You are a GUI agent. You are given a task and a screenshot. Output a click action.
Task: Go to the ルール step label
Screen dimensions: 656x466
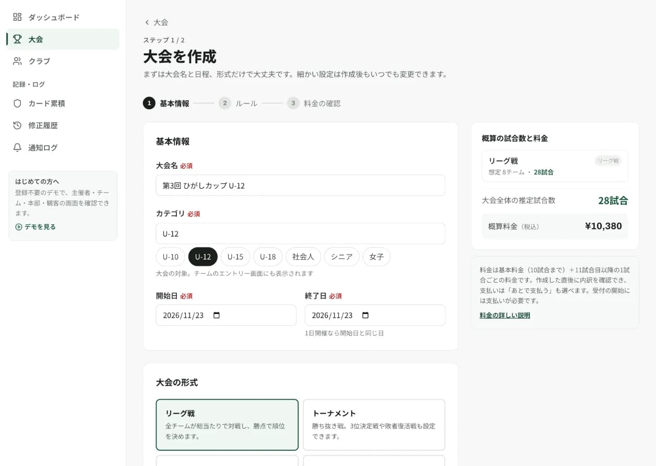246,103
